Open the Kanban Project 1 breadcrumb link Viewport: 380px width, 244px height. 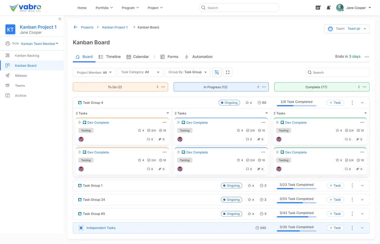(x=115, y=27)
